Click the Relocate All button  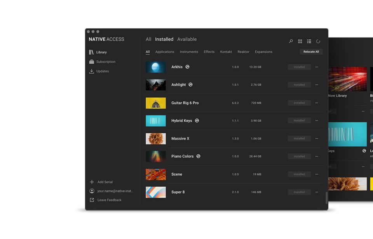click(x=311, y=52)
